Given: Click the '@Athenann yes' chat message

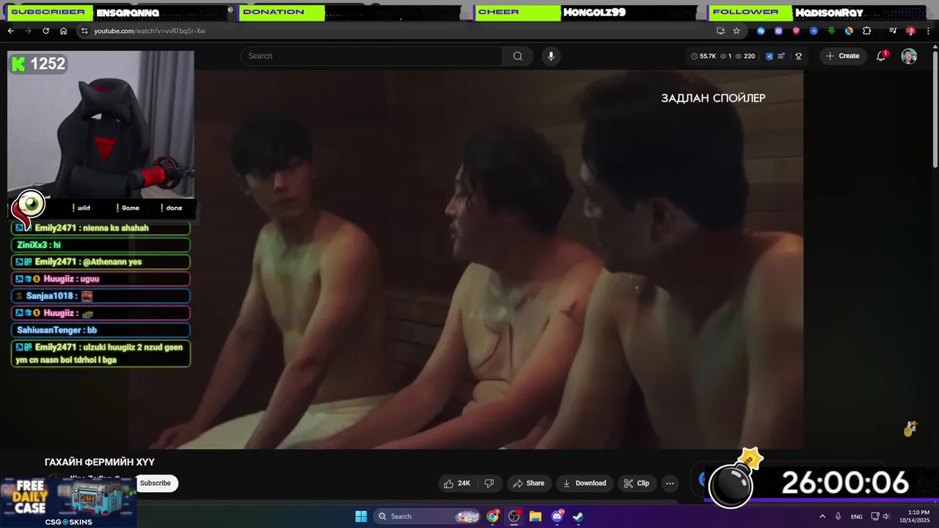Looking at the screenshot, I should tap(101, 262).
